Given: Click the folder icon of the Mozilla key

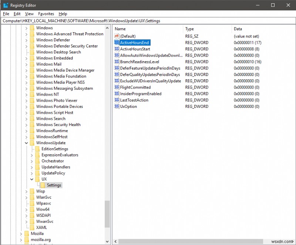Looking at the screenshot, I should [x=27, y=234].
